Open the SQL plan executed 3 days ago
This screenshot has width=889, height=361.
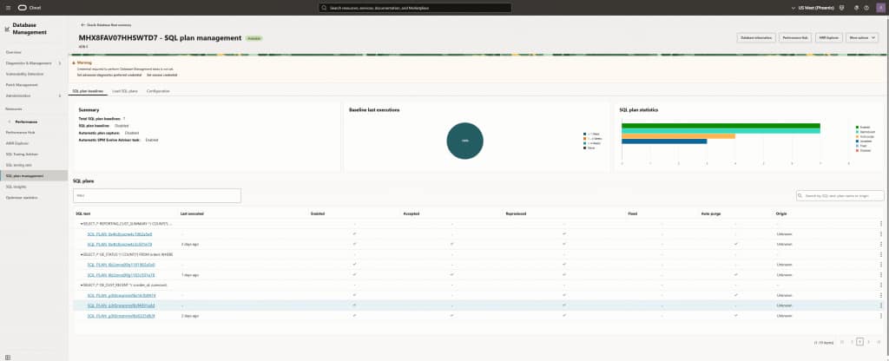pyautogui.click(x=120, y=244)
